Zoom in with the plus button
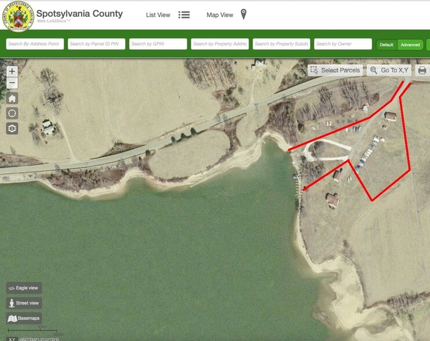 click(x=12, y=71)
